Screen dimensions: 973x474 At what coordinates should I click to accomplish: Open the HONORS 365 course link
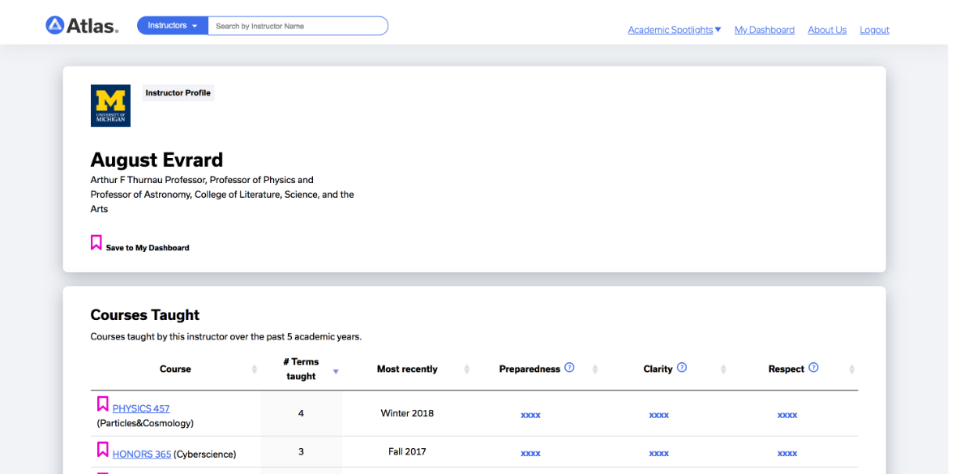tap(142, 455)
